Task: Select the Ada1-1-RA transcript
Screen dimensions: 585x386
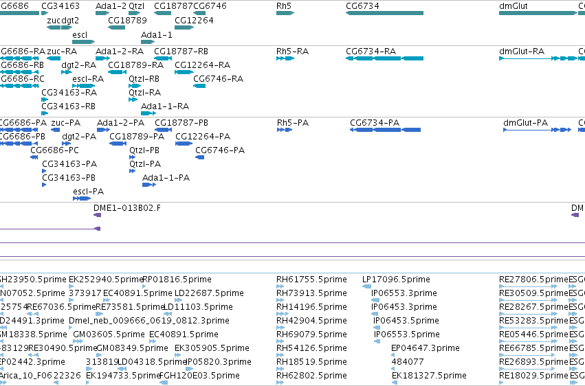Action: coord(148,113)
